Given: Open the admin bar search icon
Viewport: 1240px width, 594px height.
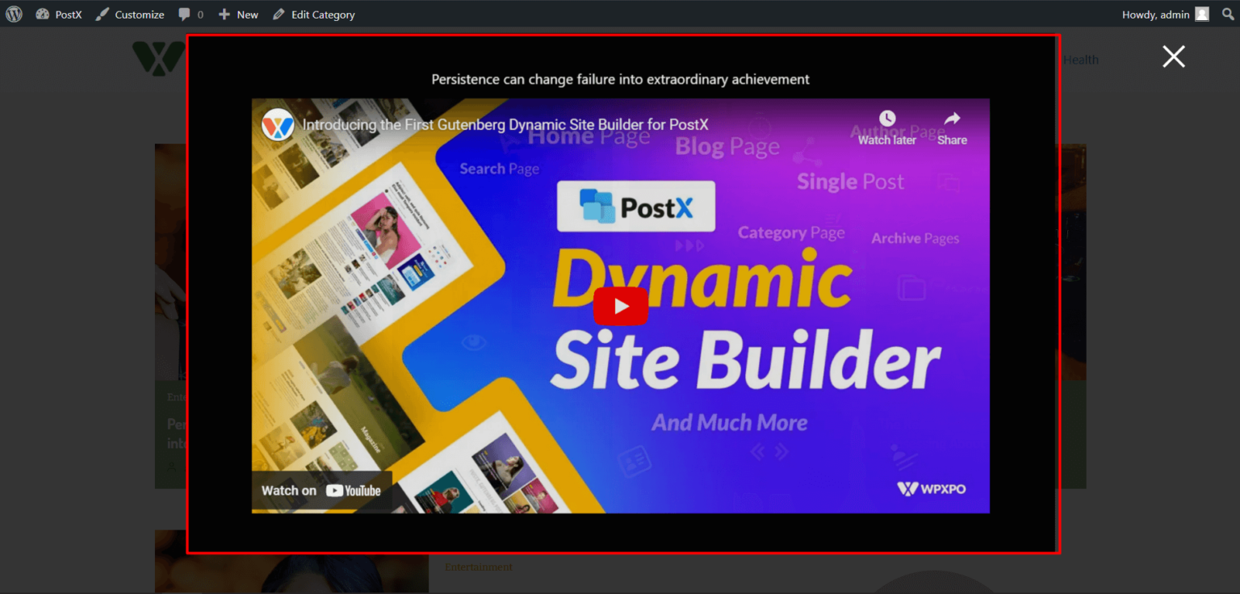Looking at the screenshot, I should pos(1227,14).
